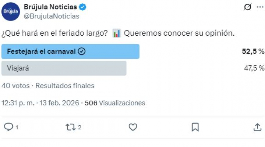Click the 40 votos label

(x=15, y=86)
